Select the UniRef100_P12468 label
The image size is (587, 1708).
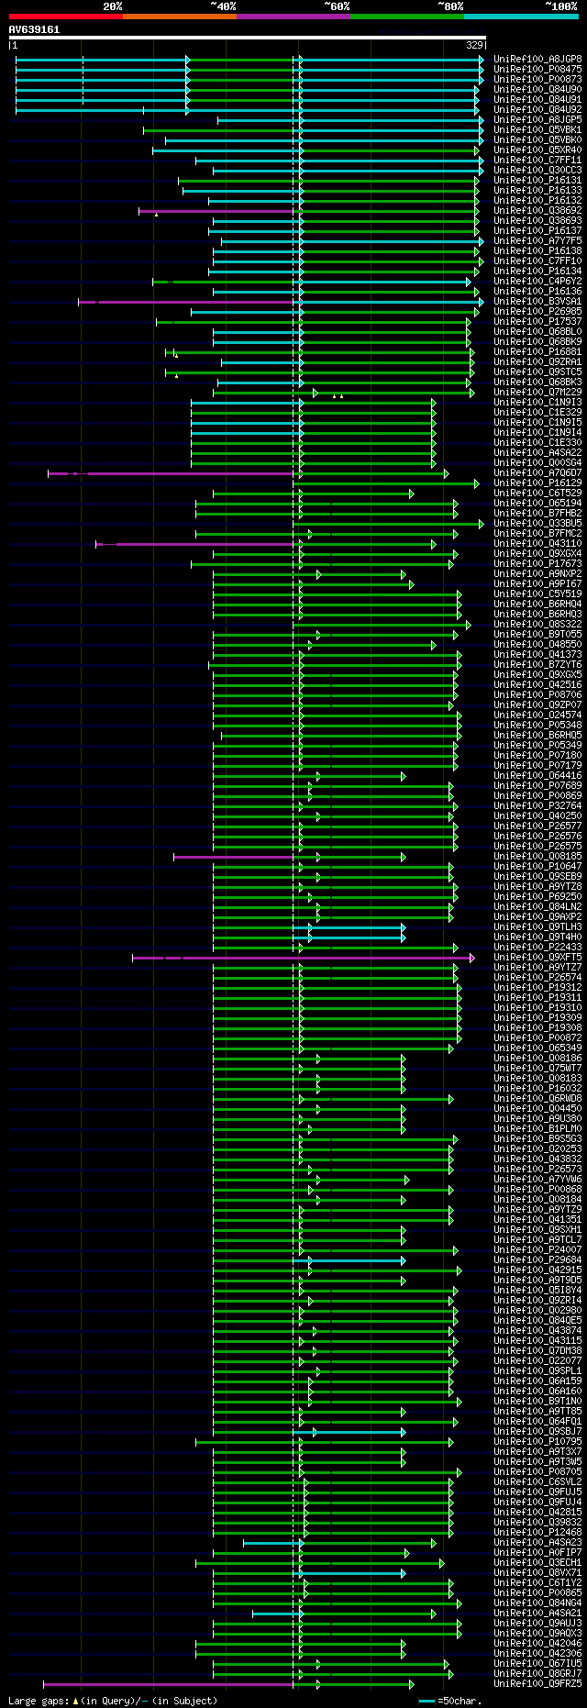click(x=537, y=1532)
